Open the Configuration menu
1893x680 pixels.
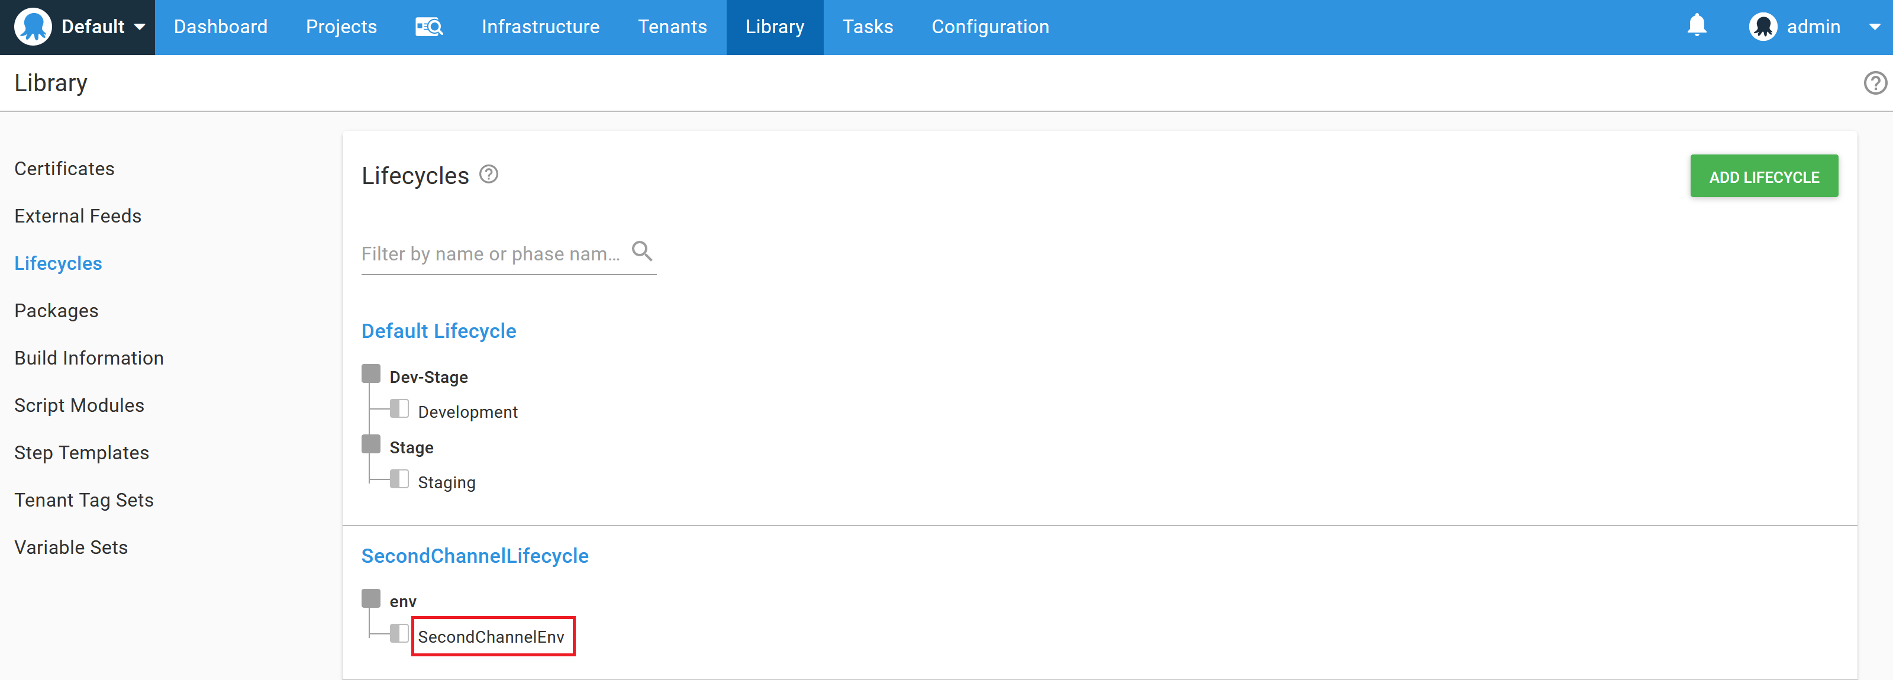pyautogui.click(x=990, y=27)
